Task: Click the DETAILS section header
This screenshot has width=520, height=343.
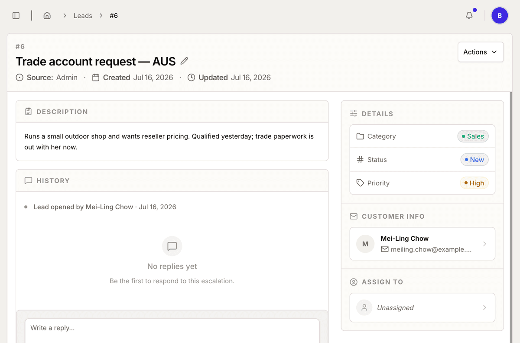Action: pos(377,114)
